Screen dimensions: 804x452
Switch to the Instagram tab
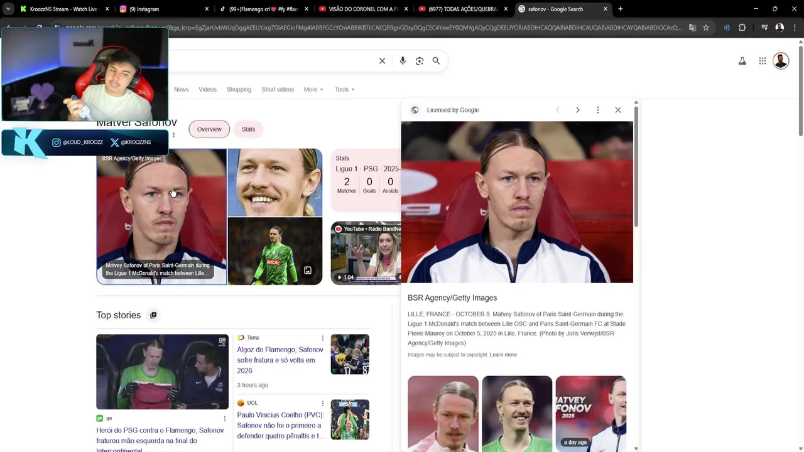pyautogui.click(x=165, y=9)
